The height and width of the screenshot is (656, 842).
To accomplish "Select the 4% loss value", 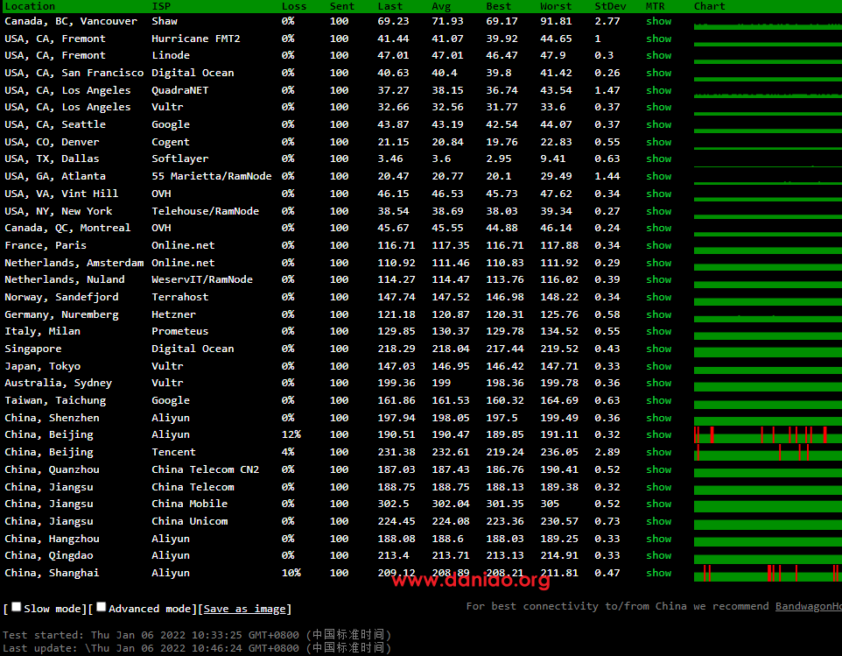I will point(288,452).
